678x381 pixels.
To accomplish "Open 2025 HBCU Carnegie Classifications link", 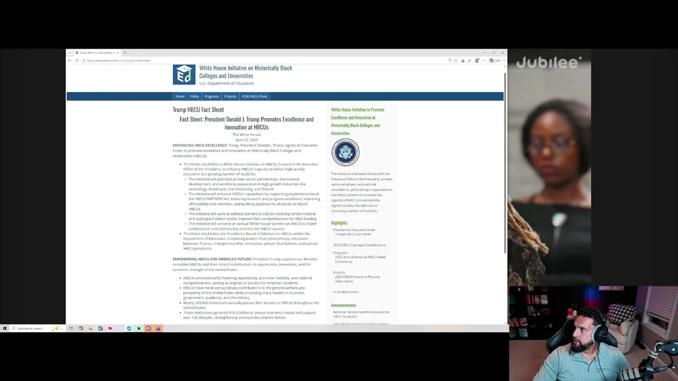I will coord(359,245).
